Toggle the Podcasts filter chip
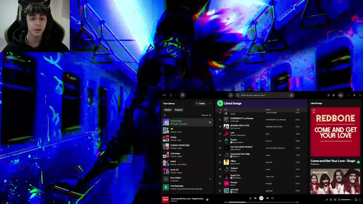This screenshot has height=204, width=363. [x=179, y=110]
